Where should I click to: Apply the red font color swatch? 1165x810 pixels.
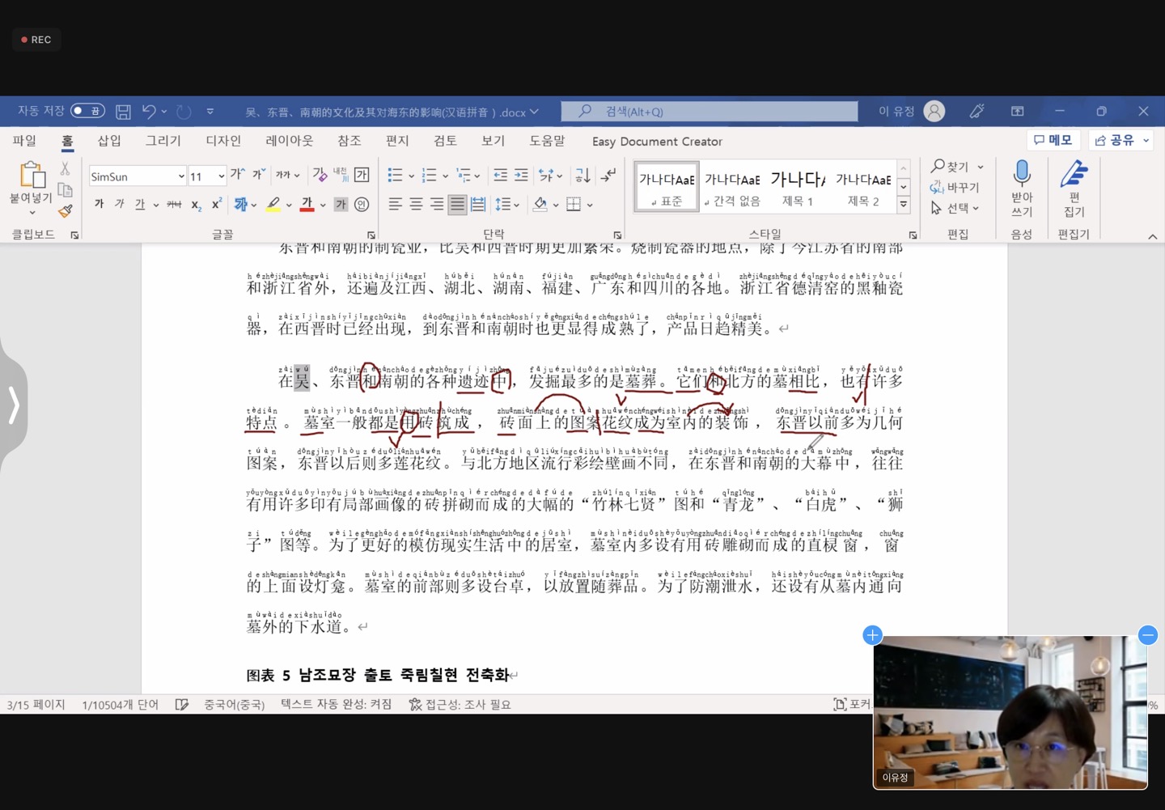(x=307, y=205)
